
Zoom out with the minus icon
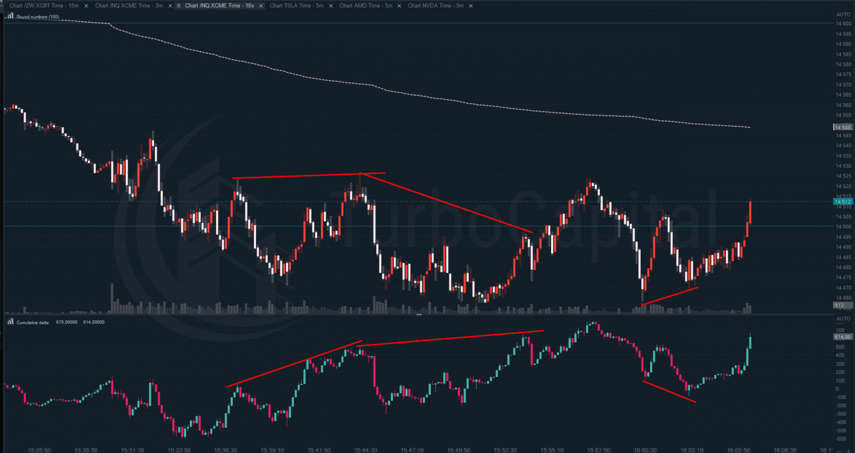(839, 450)
